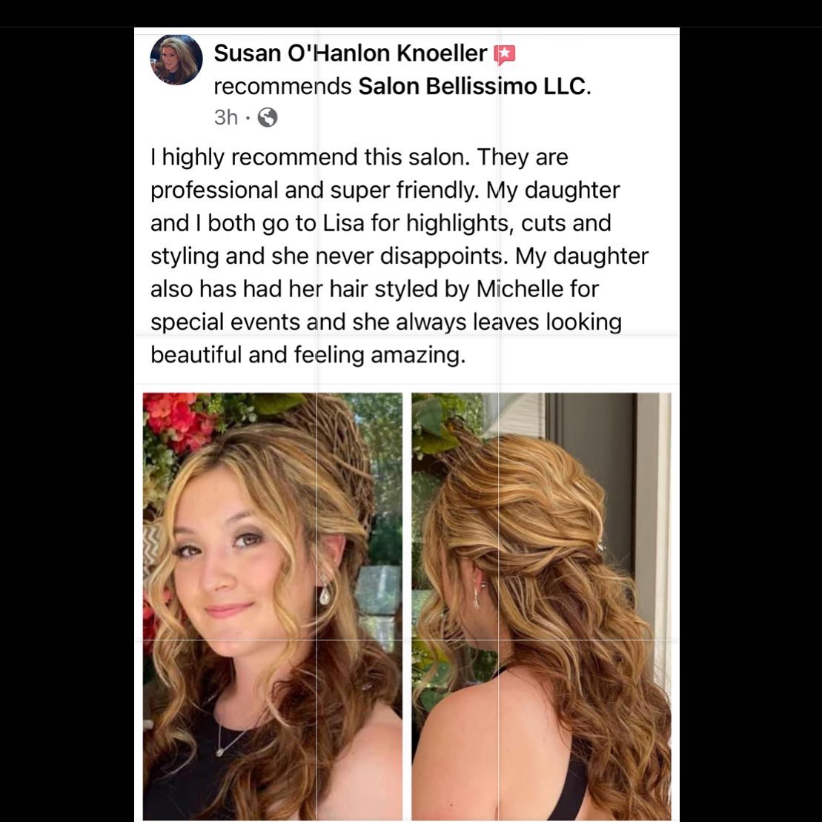Click the last line "beautiful and feeling amazing."
Screen dimensions: 822x822
pos(308,355)
